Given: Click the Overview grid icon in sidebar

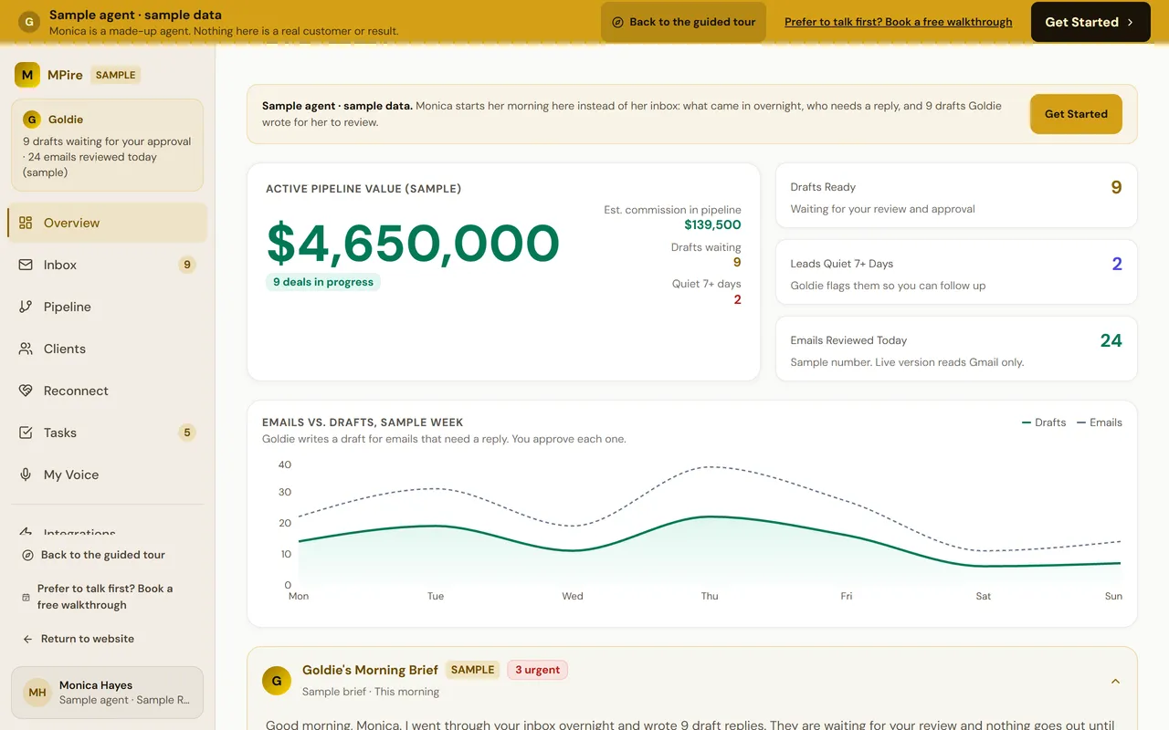Looking at the screenshot, I should coord(26,223).
